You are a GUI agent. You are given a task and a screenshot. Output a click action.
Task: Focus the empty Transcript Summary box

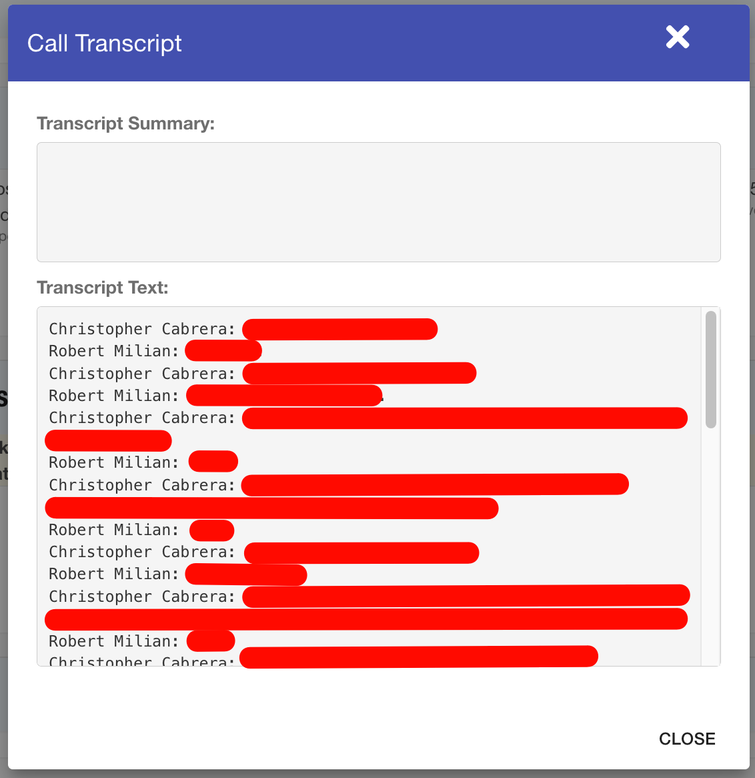pyautogui.click(x=378, y=202)
